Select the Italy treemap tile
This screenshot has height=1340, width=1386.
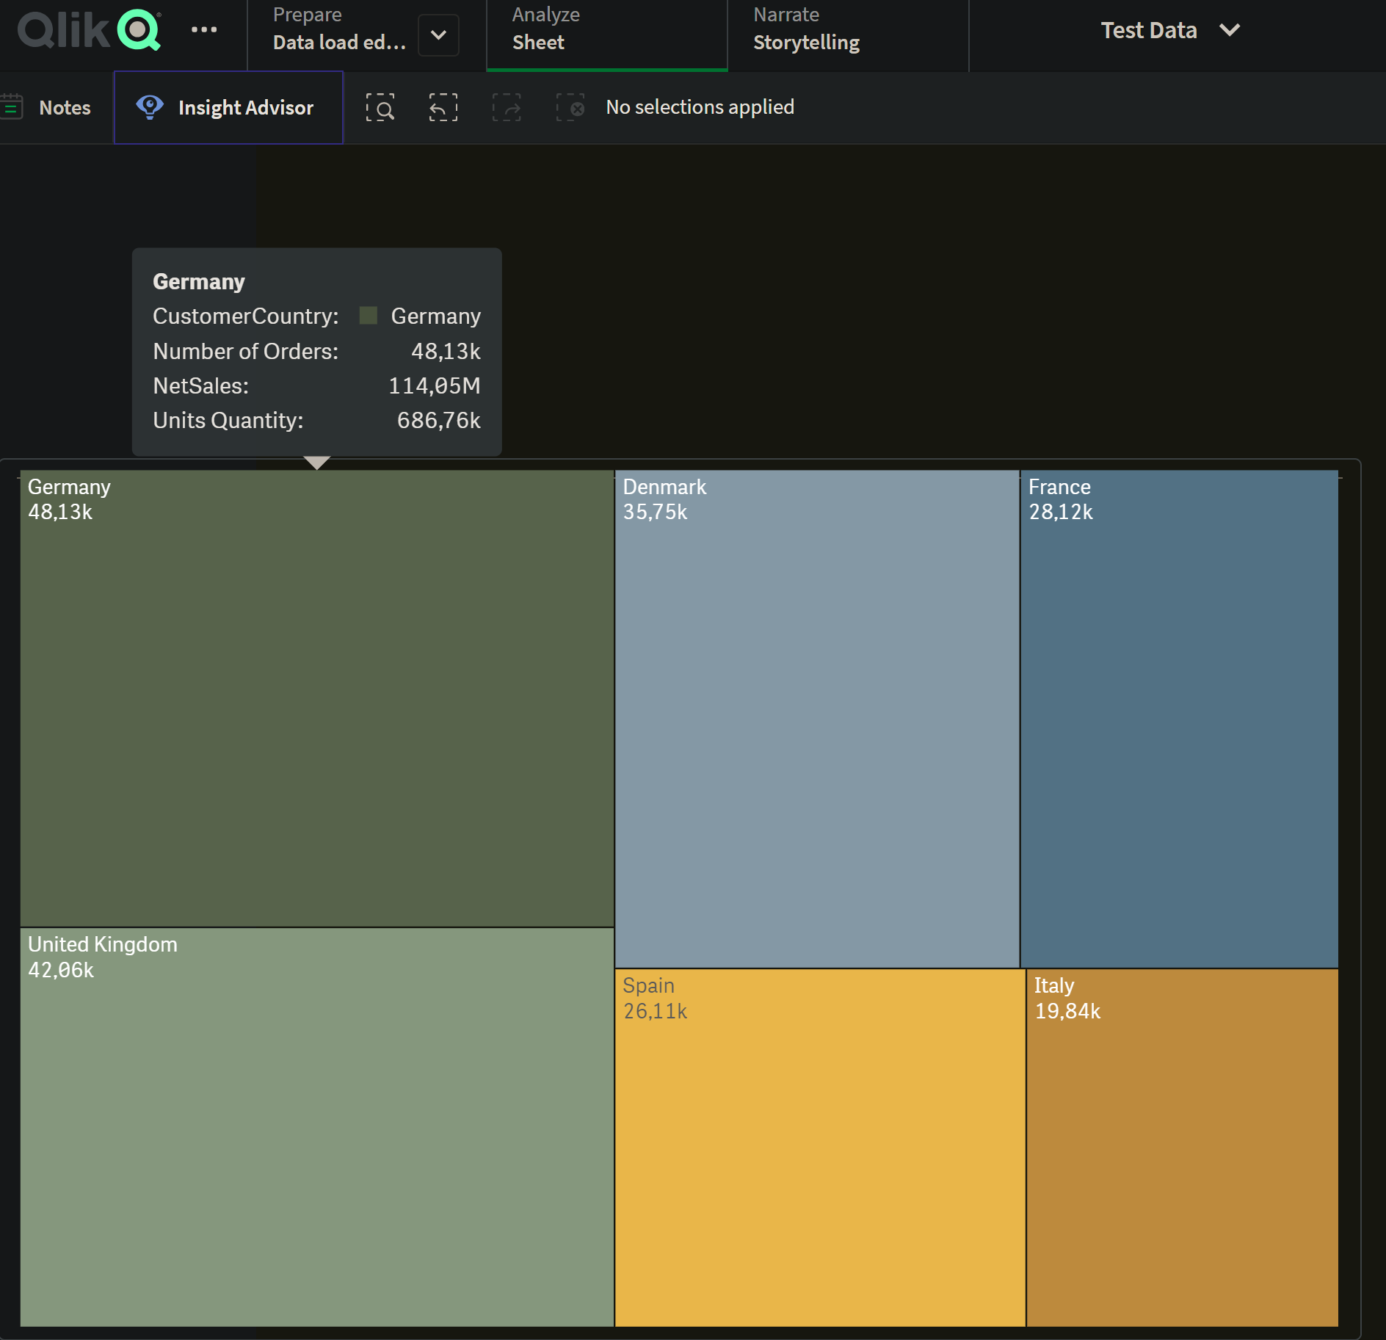[x=1182, y=1148]
